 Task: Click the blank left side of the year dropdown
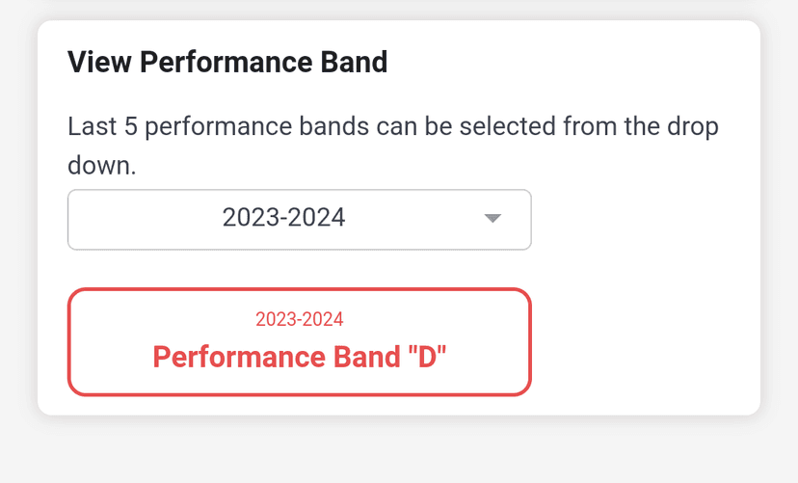(125, 219)
